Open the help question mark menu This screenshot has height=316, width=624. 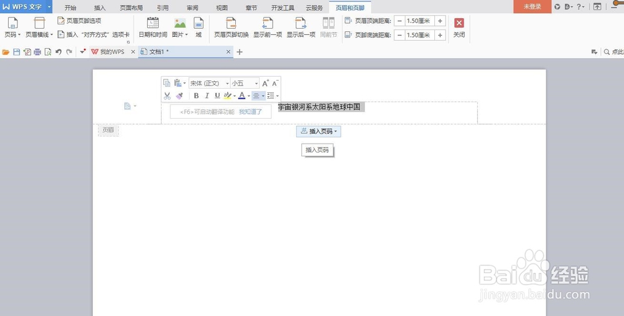580,7
